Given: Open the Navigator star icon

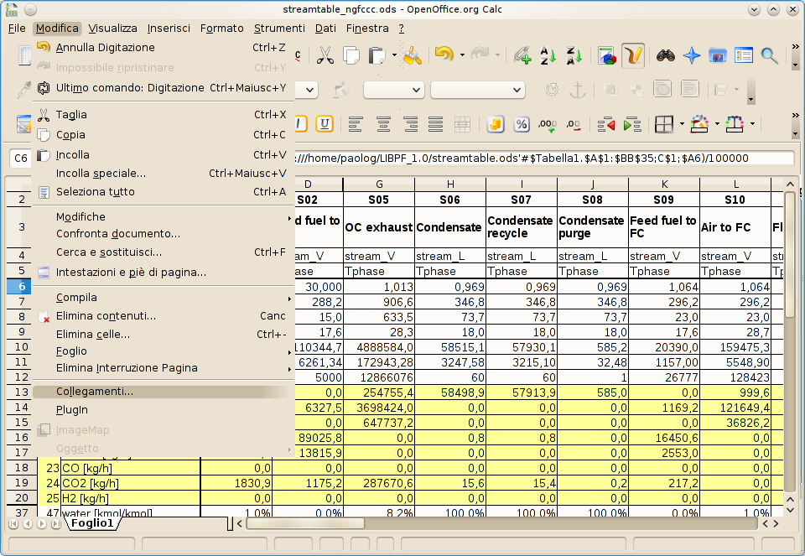Looking at the screenshot, I should (692, 56).
